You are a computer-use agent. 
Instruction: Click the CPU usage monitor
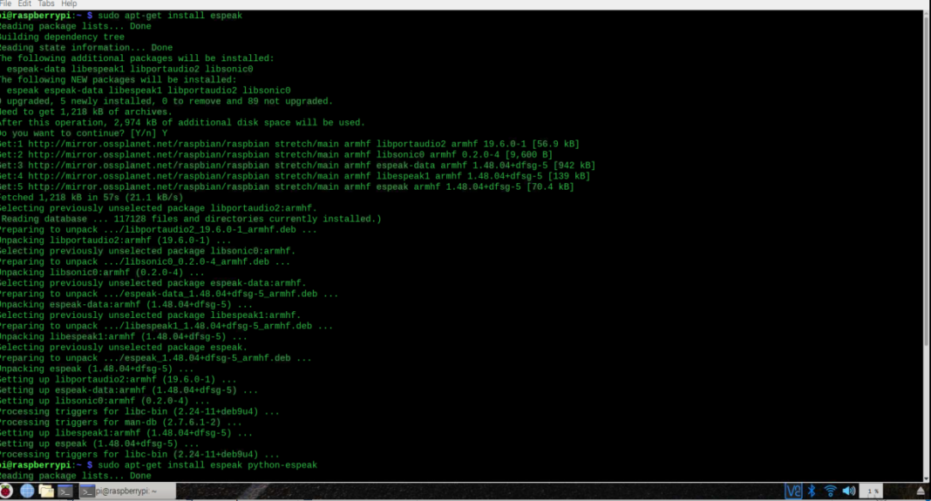[x=873, y=491]
